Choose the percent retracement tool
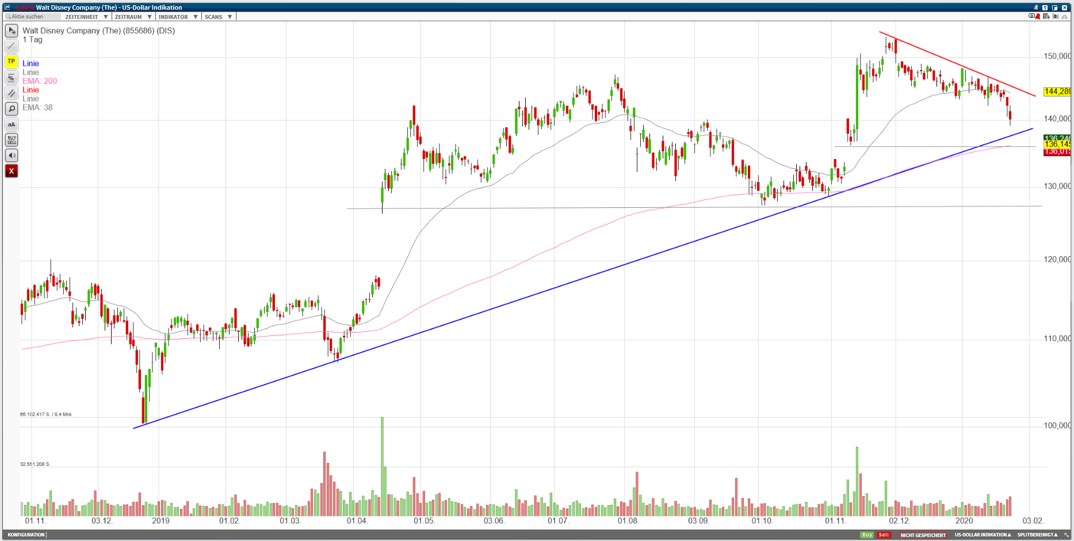This screenshot has width=1074, height=541. (12, 78)
